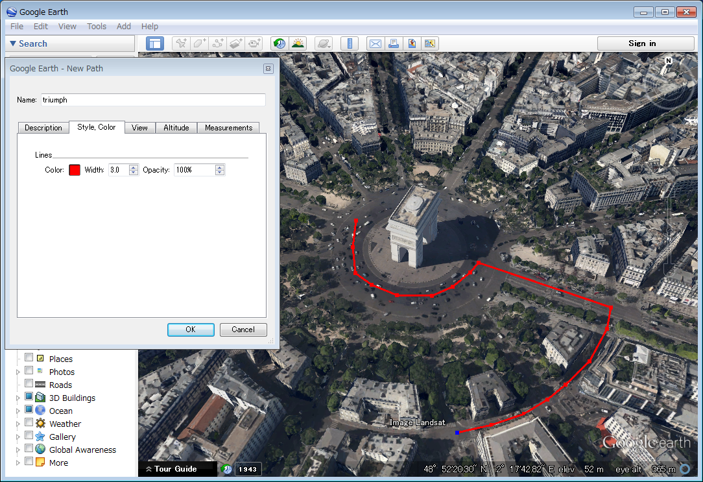View in Google Maps icon

click(412, 43)
